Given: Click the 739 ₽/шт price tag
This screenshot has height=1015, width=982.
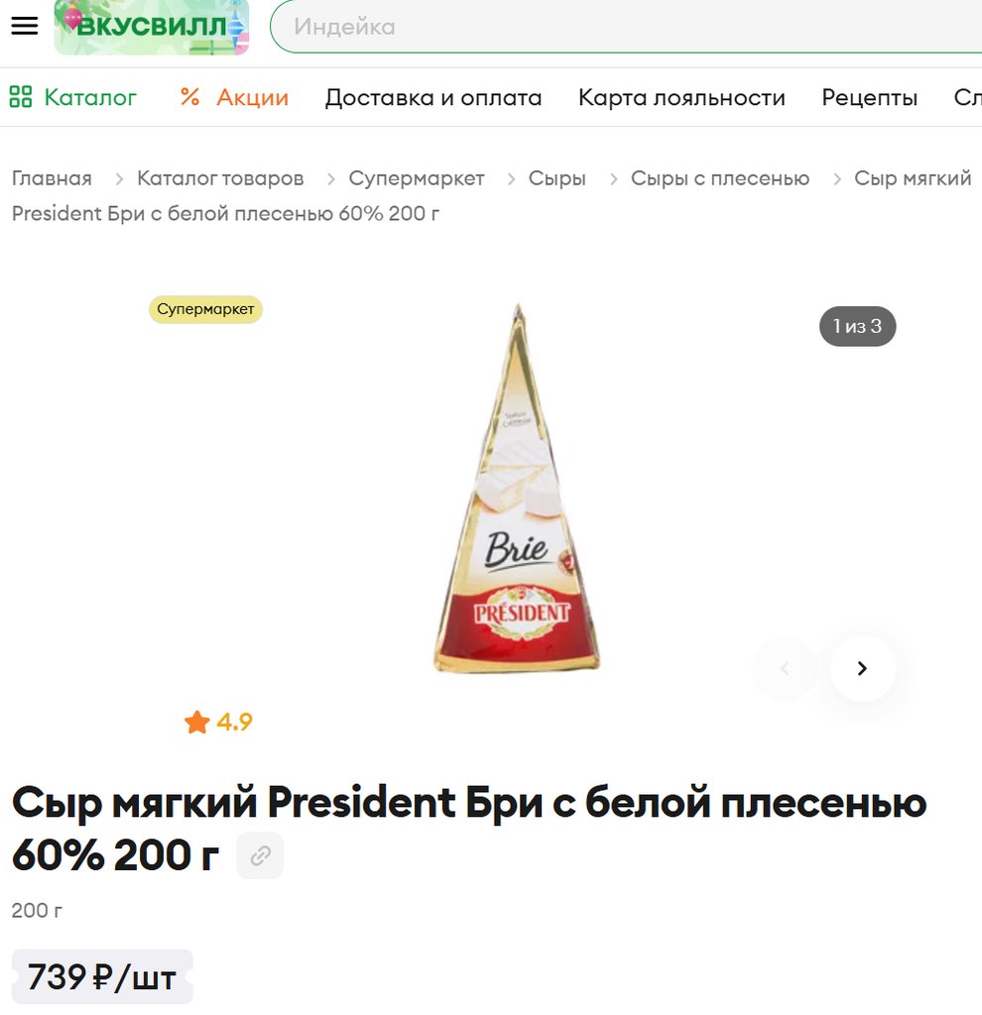Looking at the screenshot, I should coord(102,976).
